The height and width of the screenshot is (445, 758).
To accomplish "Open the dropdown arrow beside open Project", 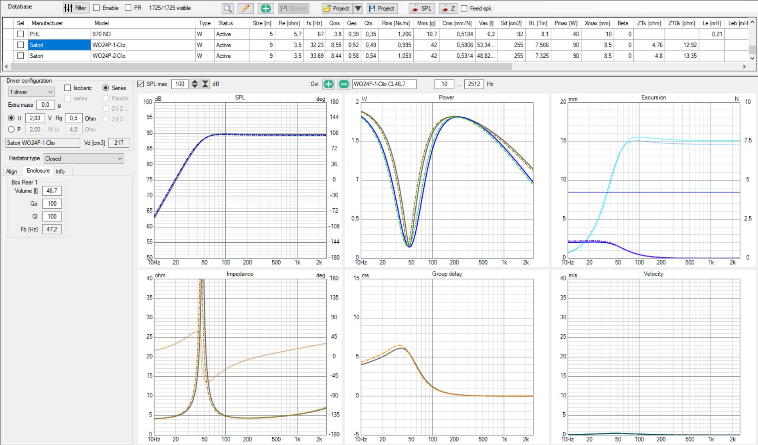I will [x=358, y=8].
